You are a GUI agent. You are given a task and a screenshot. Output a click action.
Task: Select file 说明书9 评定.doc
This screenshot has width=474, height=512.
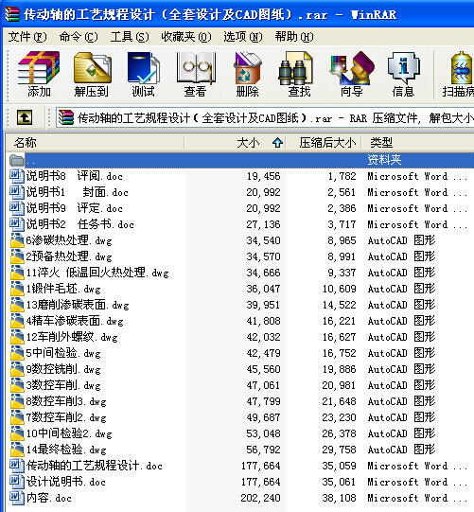point(75,208)
